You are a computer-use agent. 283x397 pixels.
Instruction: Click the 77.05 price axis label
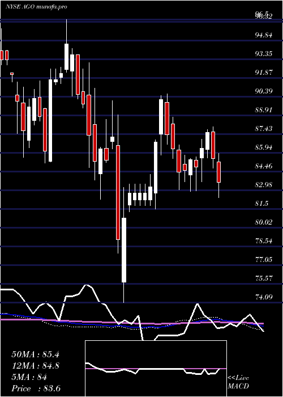pyautogui.click(x=264, y=260)
